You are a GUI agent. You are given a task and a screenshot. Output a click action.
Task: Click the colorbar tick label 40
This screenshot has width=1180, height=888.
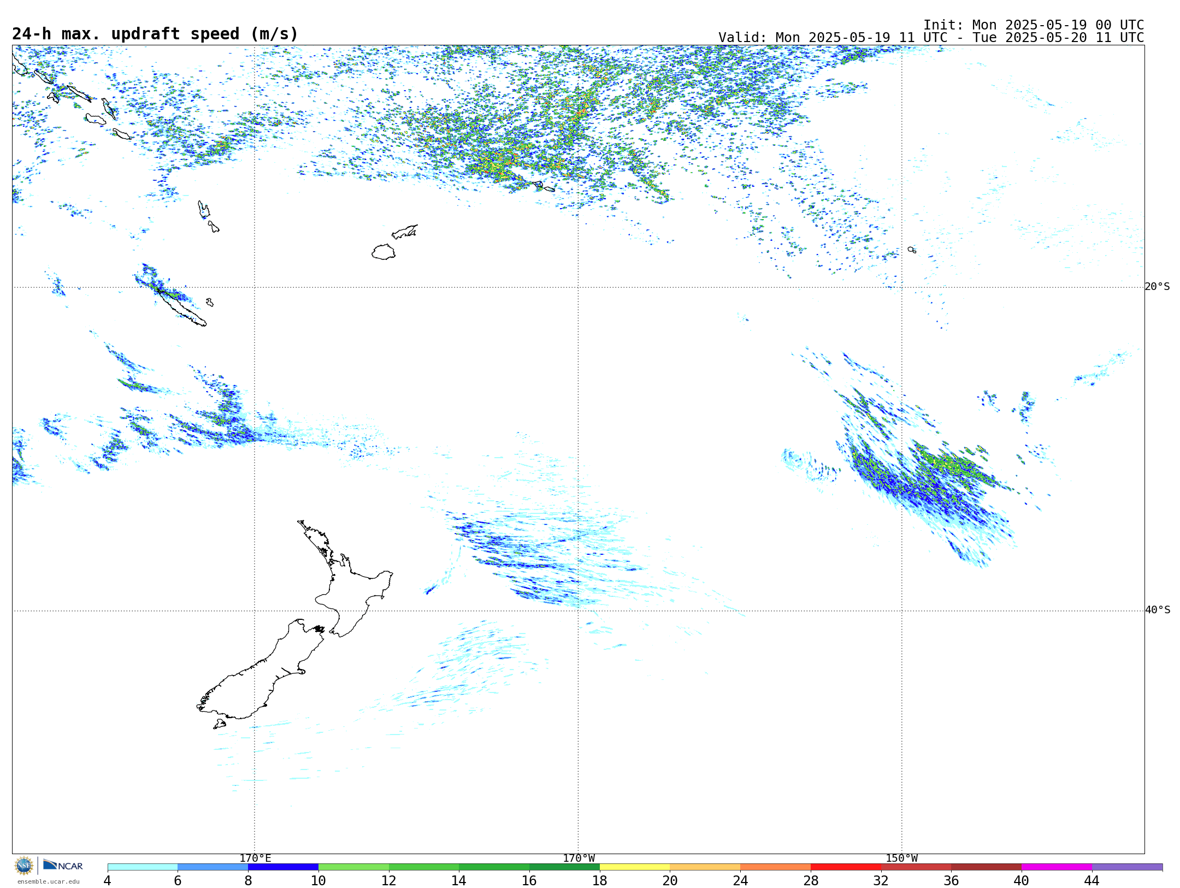click(1022, 880)
